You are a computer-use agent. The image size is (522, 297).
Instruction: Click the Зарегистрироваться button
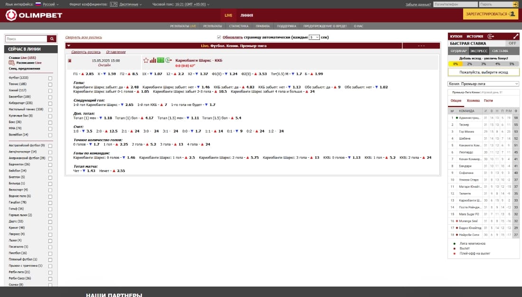[x=490, y=14]
